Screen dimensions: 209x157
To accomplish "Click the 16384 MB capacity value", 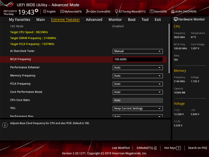I will [179, 92].
